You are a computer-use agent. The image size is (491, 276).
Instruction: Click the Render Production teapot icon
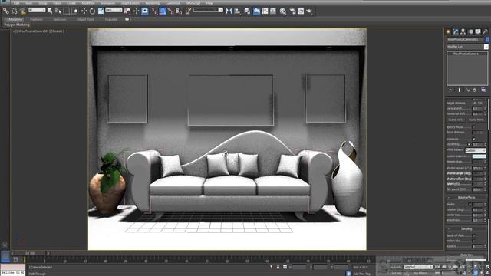click(309, 11)
